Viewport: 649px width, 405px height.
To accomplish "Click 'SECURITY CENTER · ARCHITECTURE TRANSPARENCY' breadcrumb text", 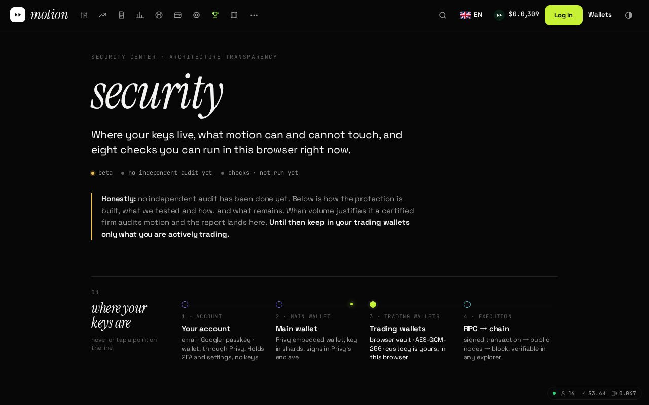I will [185, 57].
